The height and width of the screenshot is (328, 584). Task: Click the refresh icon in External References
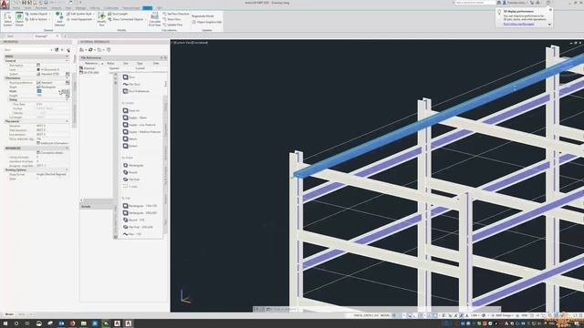click(x=91, y=50)
